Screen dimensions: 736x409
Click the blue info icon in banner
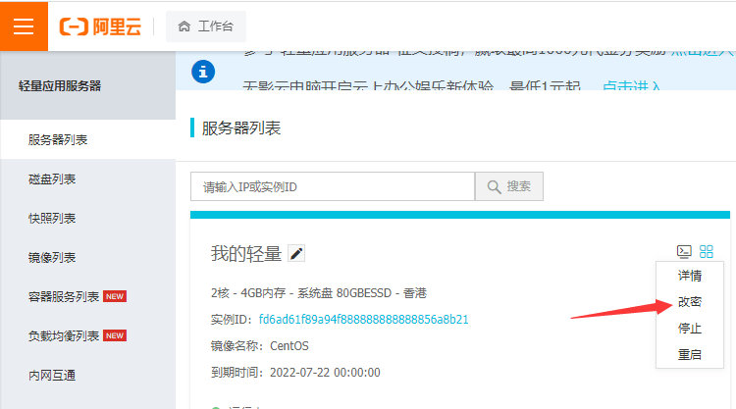click(x=203, y=72)
